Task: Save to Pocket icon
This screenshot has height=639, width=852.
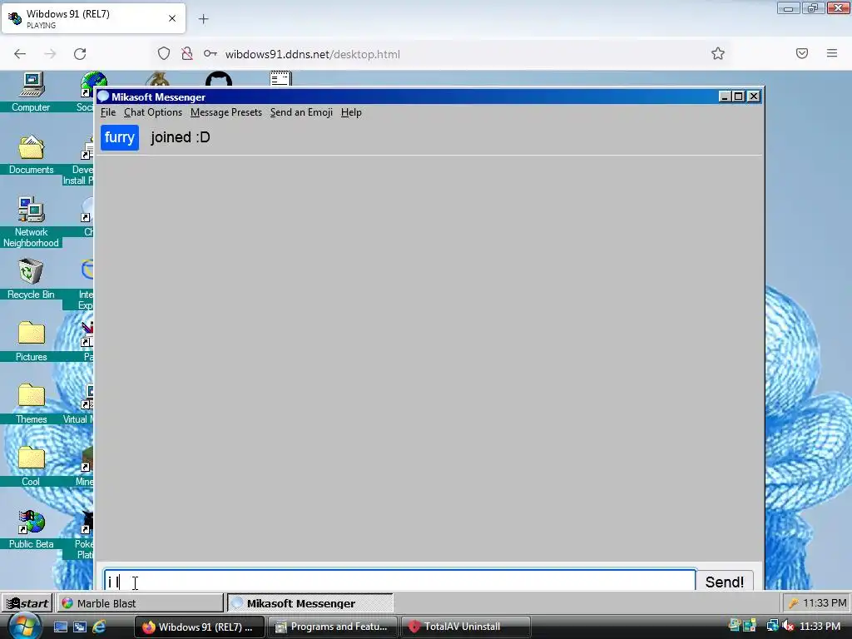Action: click(x=802, y=53)
